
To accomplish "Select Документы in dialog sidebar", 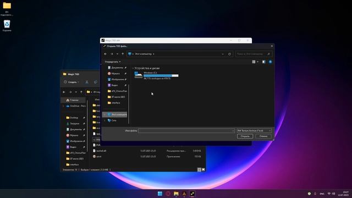I will point(117,68).
